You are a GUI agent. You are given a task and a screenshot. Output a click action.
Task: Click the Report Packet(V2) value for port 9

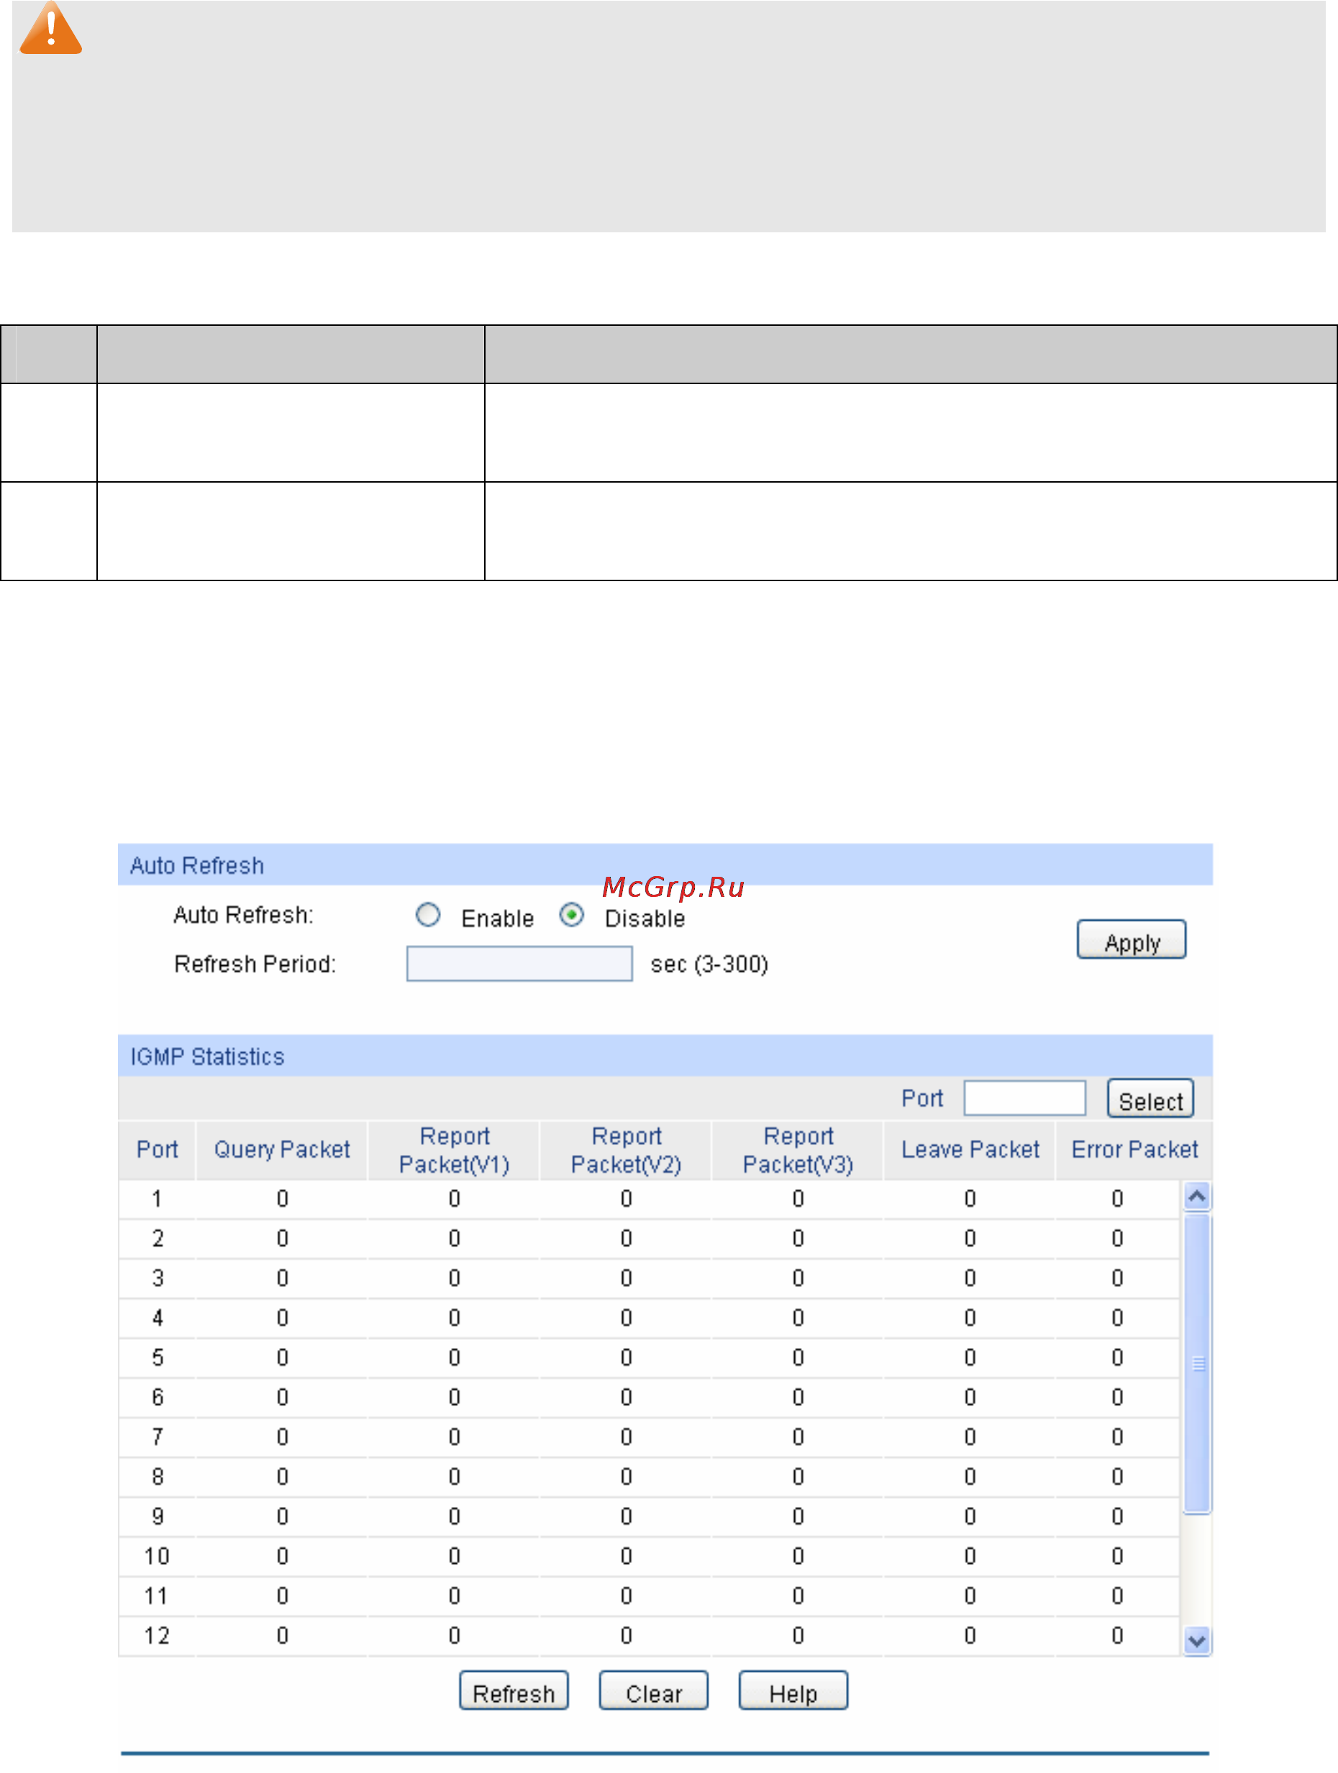coord(626,1516)
